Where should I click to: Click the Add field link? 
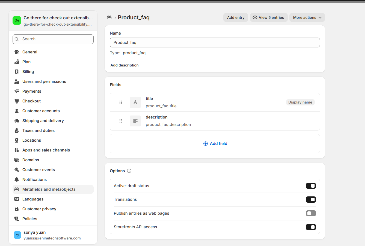click(x=215, y=144)
